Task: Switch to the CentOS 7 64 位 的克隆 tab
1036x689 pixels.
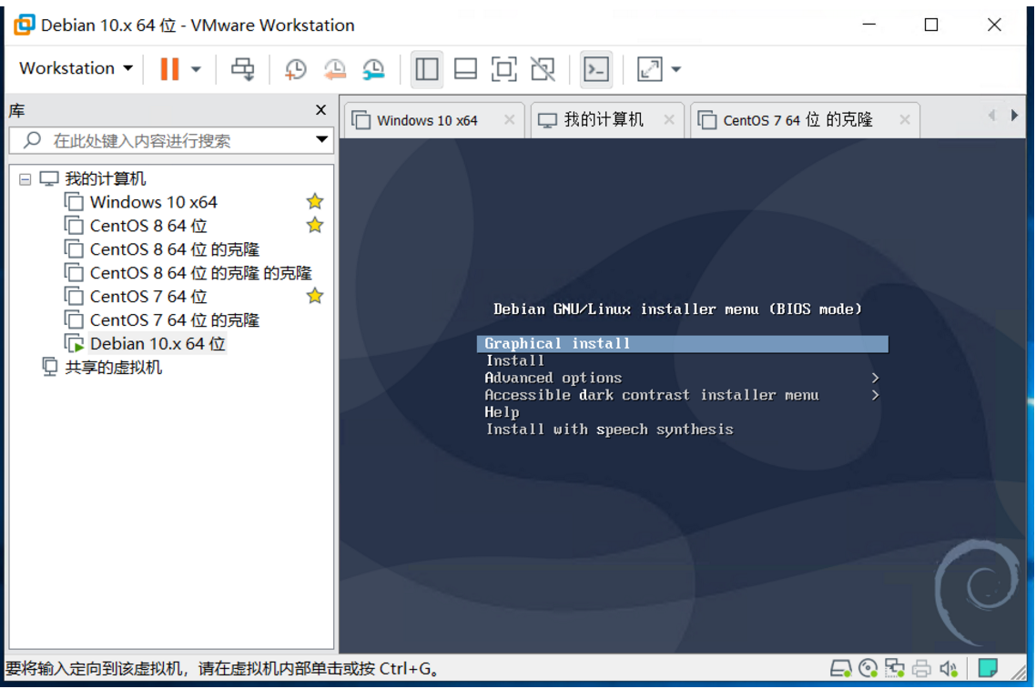Action: pyautogui.click(x=797, y=119)
